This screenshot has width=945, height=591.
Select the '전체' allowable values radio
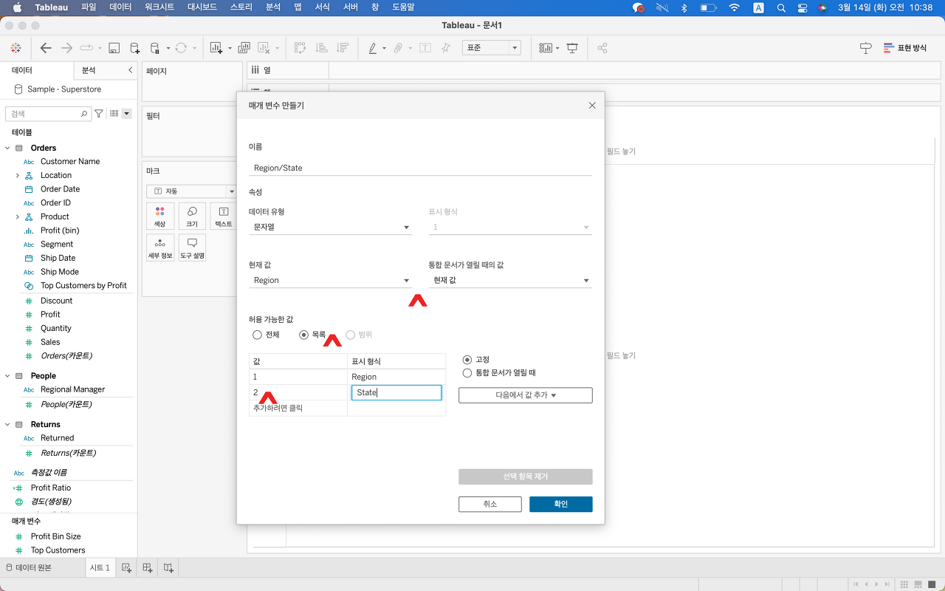point(257,335)
